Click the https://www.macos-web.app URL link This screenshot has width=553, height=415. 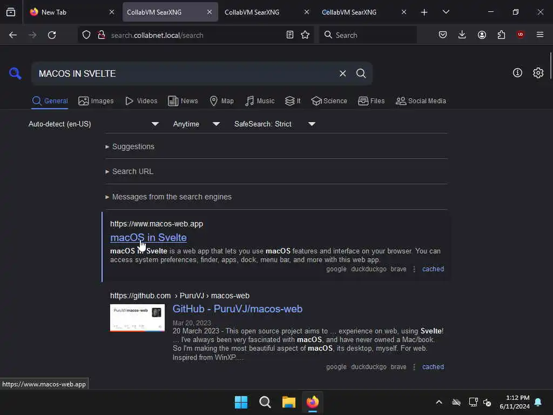tap(157, 224)
